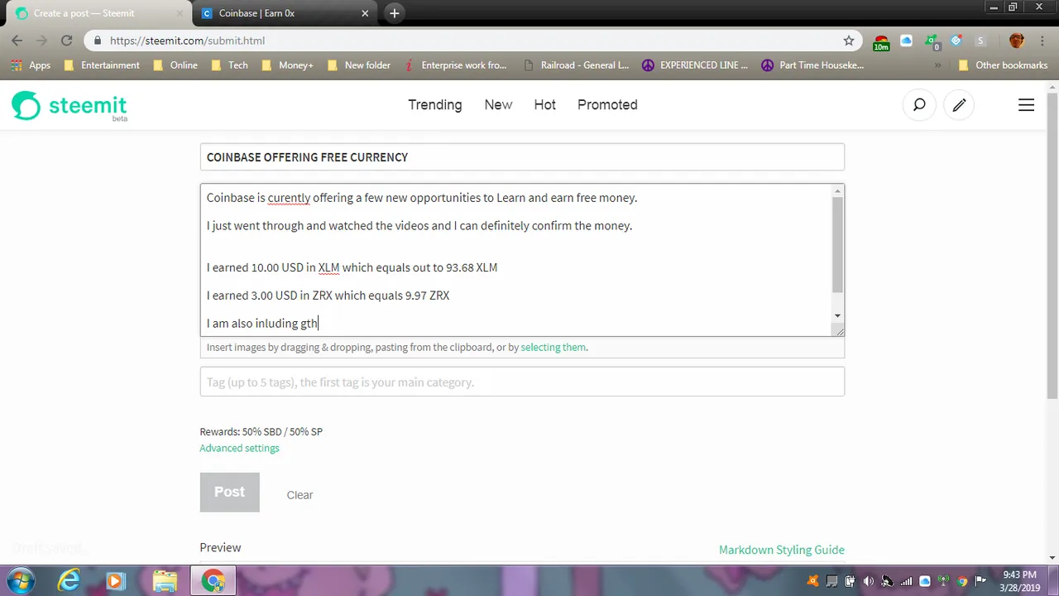The image size is (1059, 596).
Task: Click the 10m timer extension icon
Action: tap(881, 42)
